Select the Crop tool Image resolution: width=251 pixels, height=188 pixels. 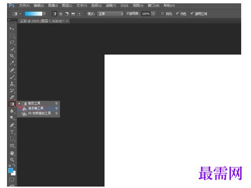[x=12, y=56]
